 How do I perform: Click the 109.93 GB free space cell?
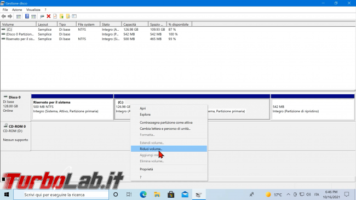coord(157,30)
